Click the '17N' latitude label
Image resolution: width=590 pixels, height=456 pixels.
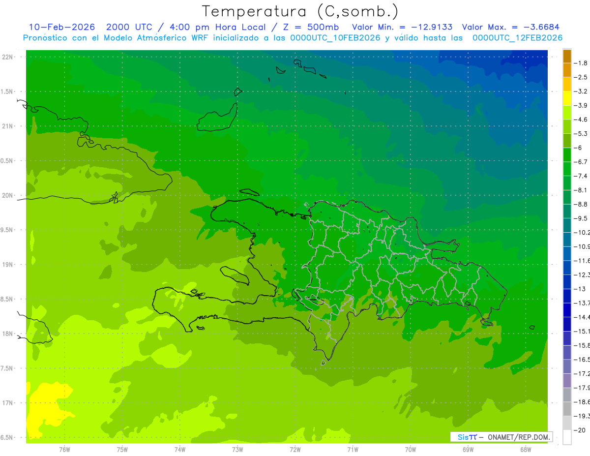click(8, 403)
